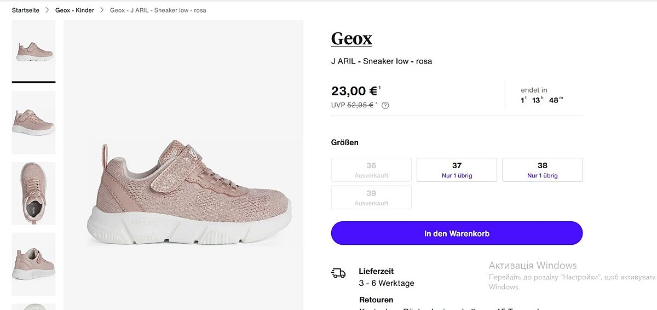Image resolution: width=657 pixels, height=310 pixels.
Task: Select the rear-view shoe thumbnail
Action: point(34,263)
